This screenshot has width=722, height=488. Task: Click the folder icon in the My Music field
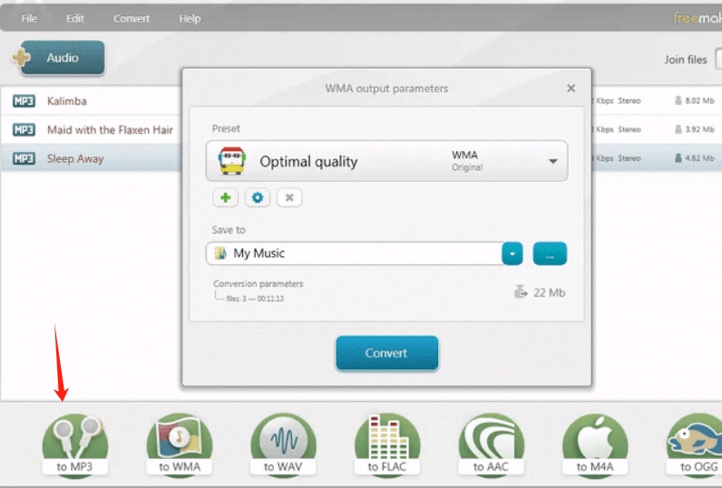click(220, 254)
